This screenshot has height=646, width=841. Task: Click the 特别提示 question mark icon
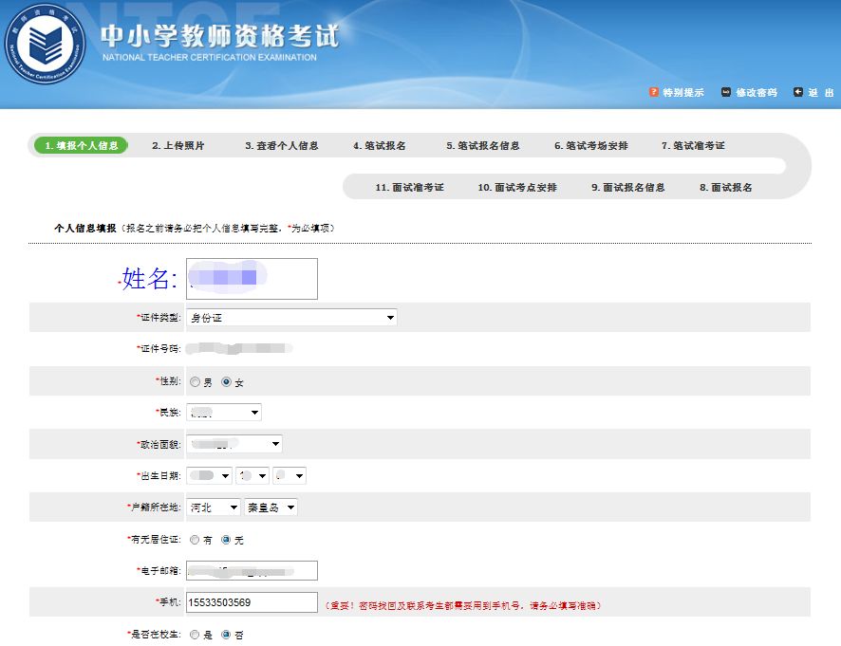tap(653, 92)
